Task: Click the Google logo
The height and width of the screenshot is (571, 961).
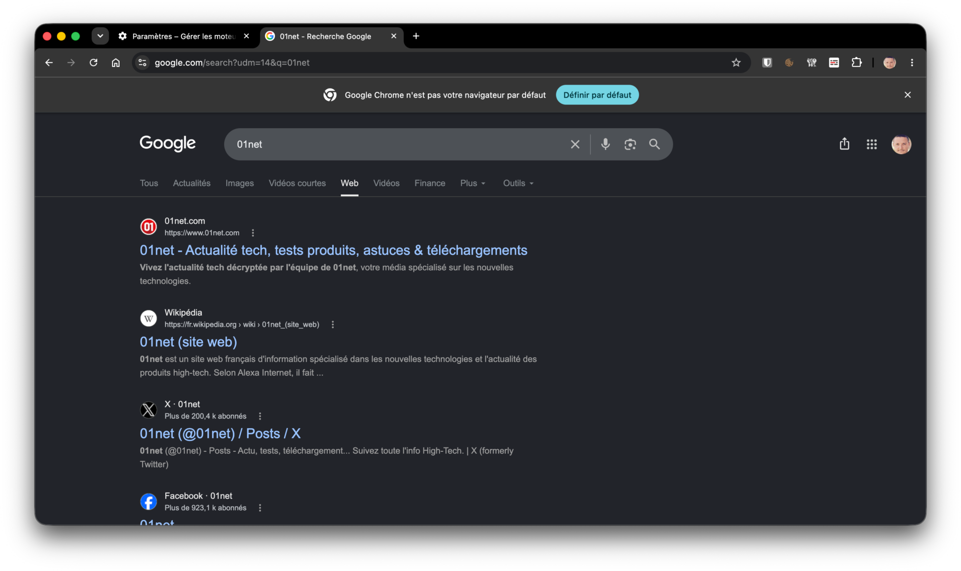Action: pos(168,144)
